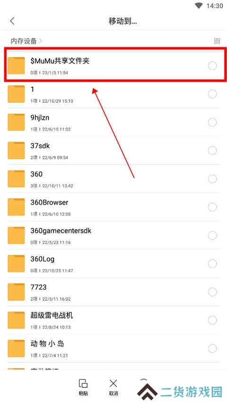227x404 pixels.
Task: Open the 9hjlzn folder entry
Action: click(x=113, y=122)
